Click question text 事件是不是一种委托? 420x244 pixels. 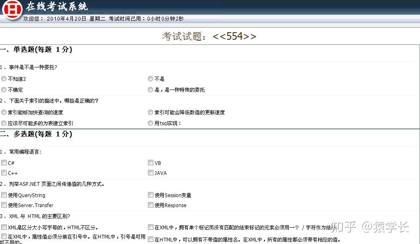coord(33,67)
